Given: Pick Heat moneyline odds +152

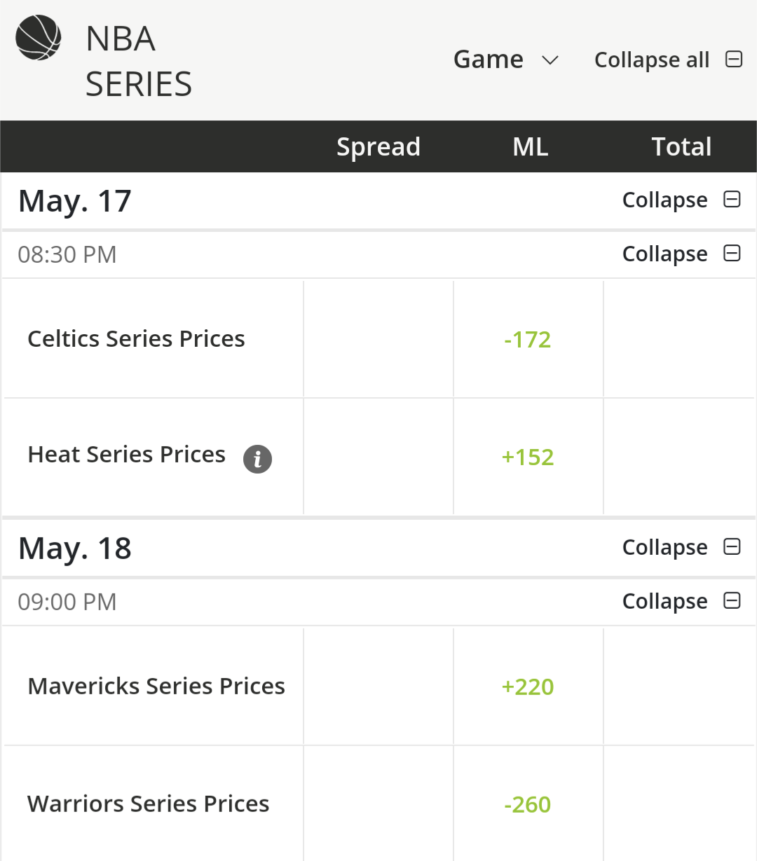Looking at the screenshot, I should (528, 457).
